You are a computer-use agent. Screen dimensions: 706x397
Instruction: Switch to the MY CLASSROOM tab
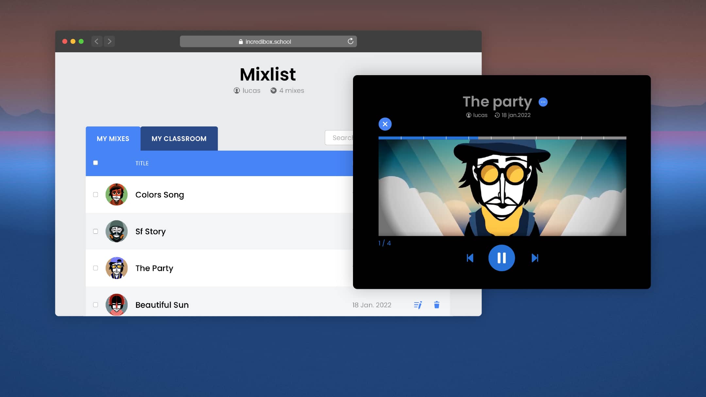click(179, 139)
